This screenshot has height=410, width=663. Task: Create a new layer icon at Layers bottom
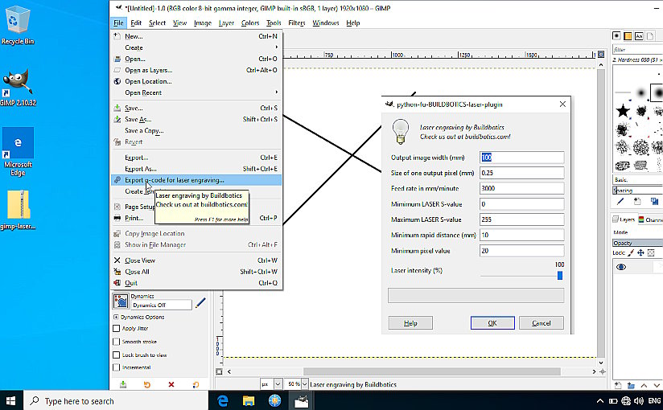(x=618, y=385)
